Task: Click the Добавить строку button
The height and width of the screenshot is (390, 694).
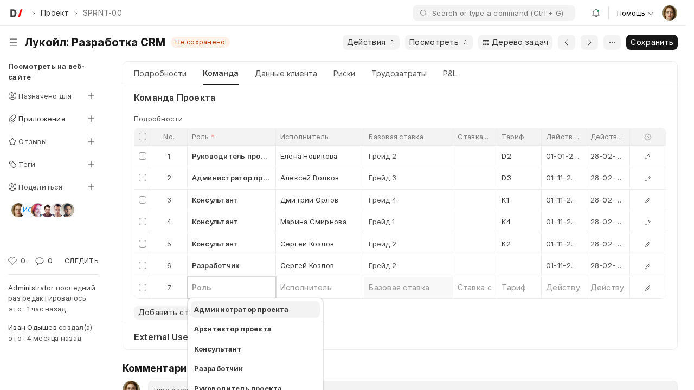Action: click(161, 313)
